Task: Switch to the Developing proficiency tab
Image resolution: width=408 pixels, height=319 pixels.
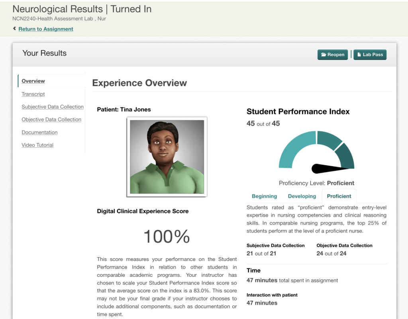Action: pos(302,196)
